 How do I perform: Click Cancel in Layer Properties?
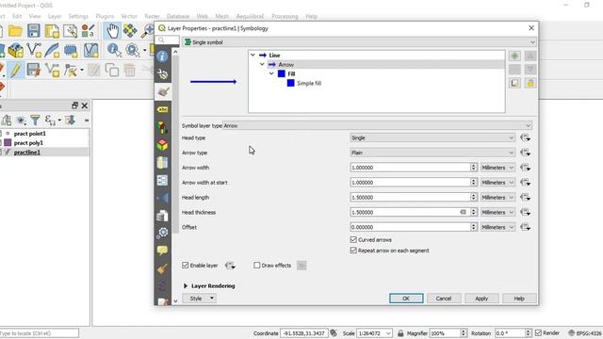tap(444, 299)
